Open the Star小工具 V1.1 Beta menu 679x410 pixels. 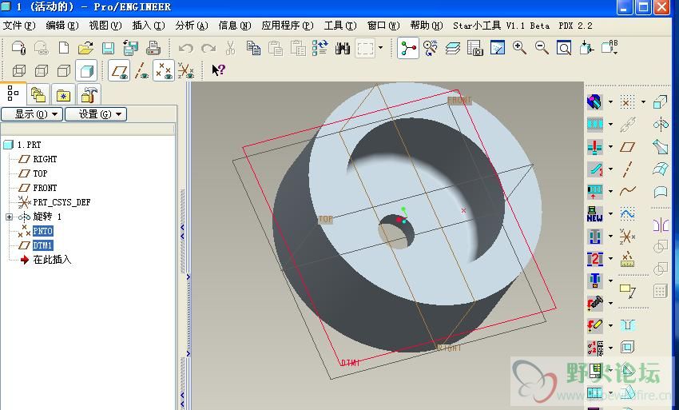[501, 26]
